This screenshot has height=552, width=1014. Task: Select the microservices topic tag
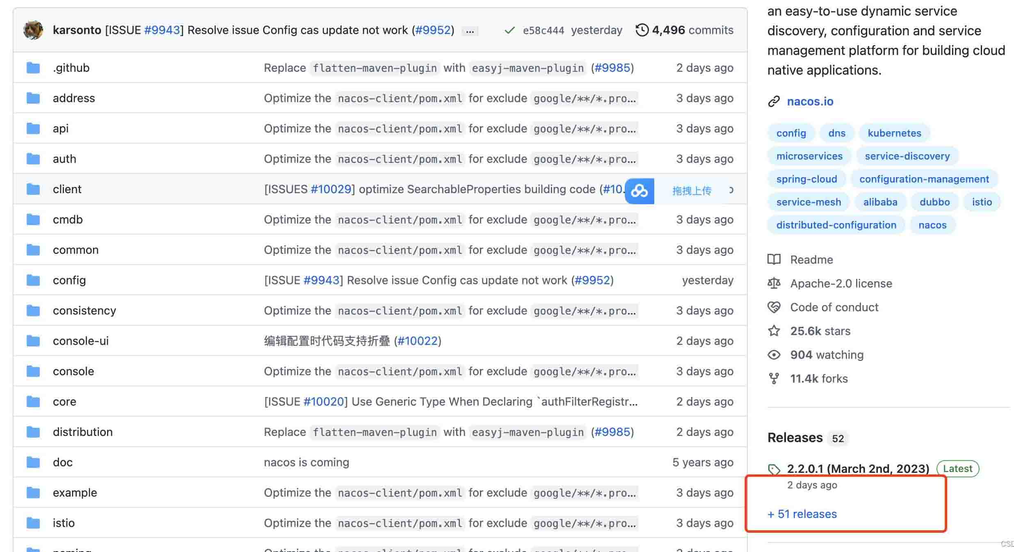809,156
